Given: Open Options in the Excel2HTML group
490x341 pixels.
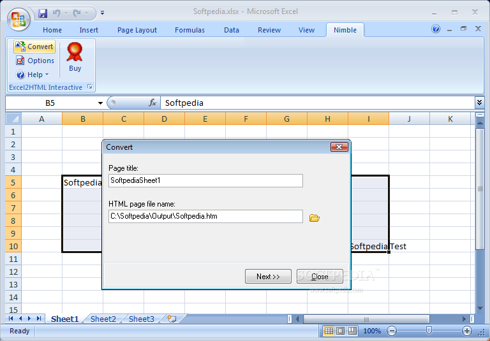Looking at the screenshot, I should 34,61.
